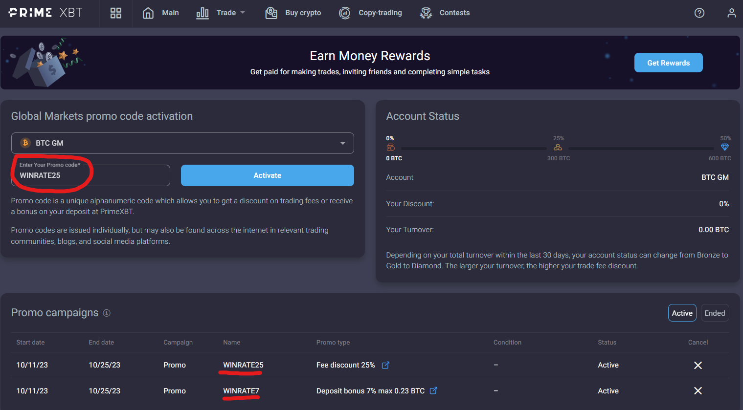Click the Bronze status tier icon
This screenshot has width=743, height=410.
tap(390, 147)
